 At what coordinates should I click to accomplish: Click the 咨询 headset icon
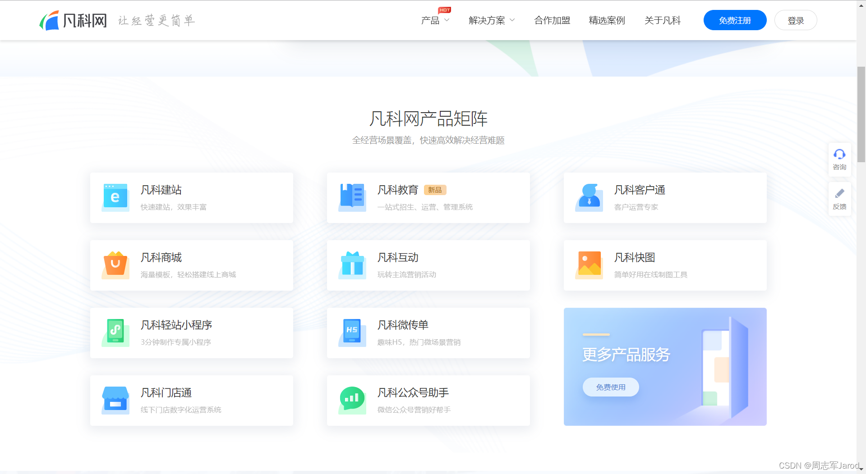click(x=839, y=154)
